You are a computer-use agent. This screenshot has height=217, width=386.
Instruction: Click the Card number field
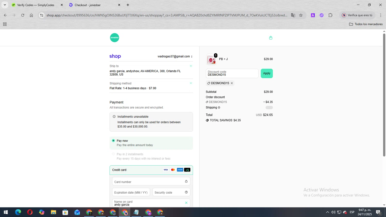point(151,181)
